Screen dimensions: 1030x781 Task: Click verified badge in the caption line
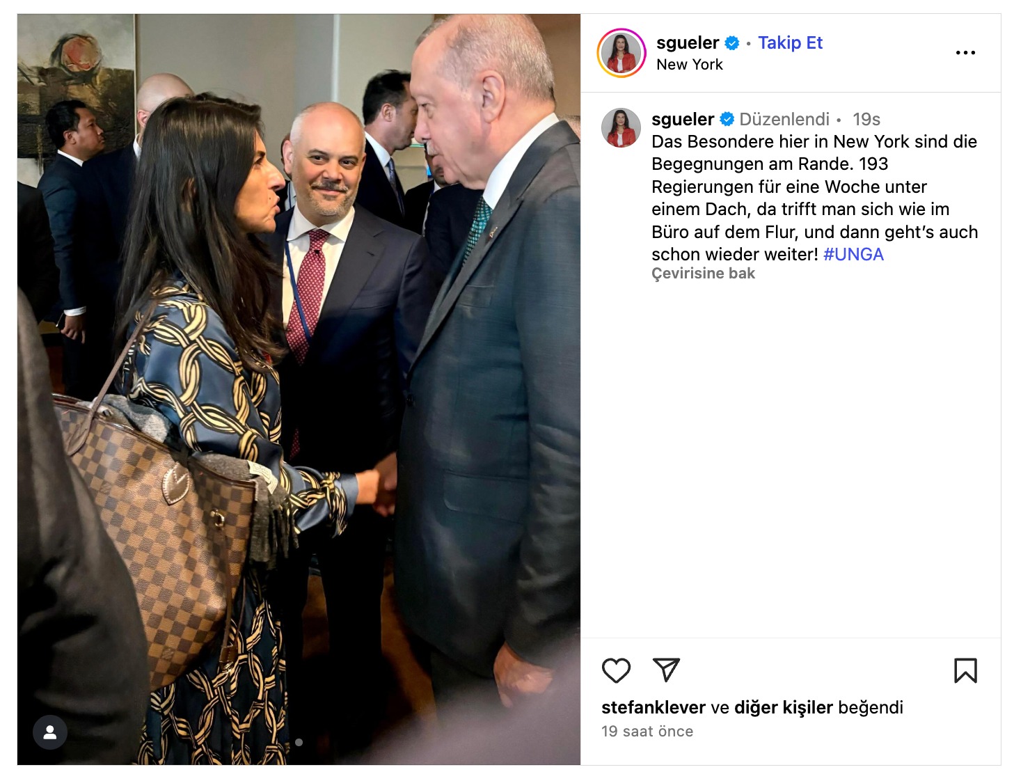click(727, 119)
